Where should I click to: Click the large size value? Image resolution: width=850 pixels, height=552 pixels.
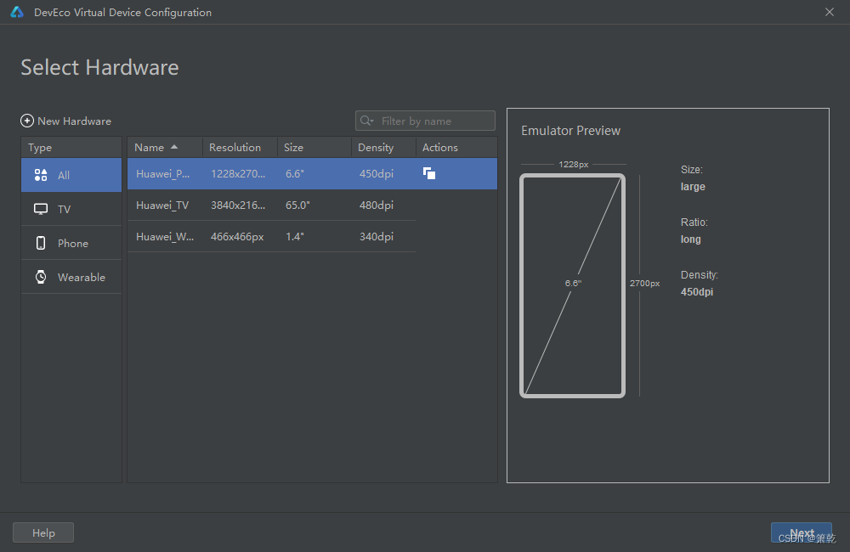[x=693, y=187]
